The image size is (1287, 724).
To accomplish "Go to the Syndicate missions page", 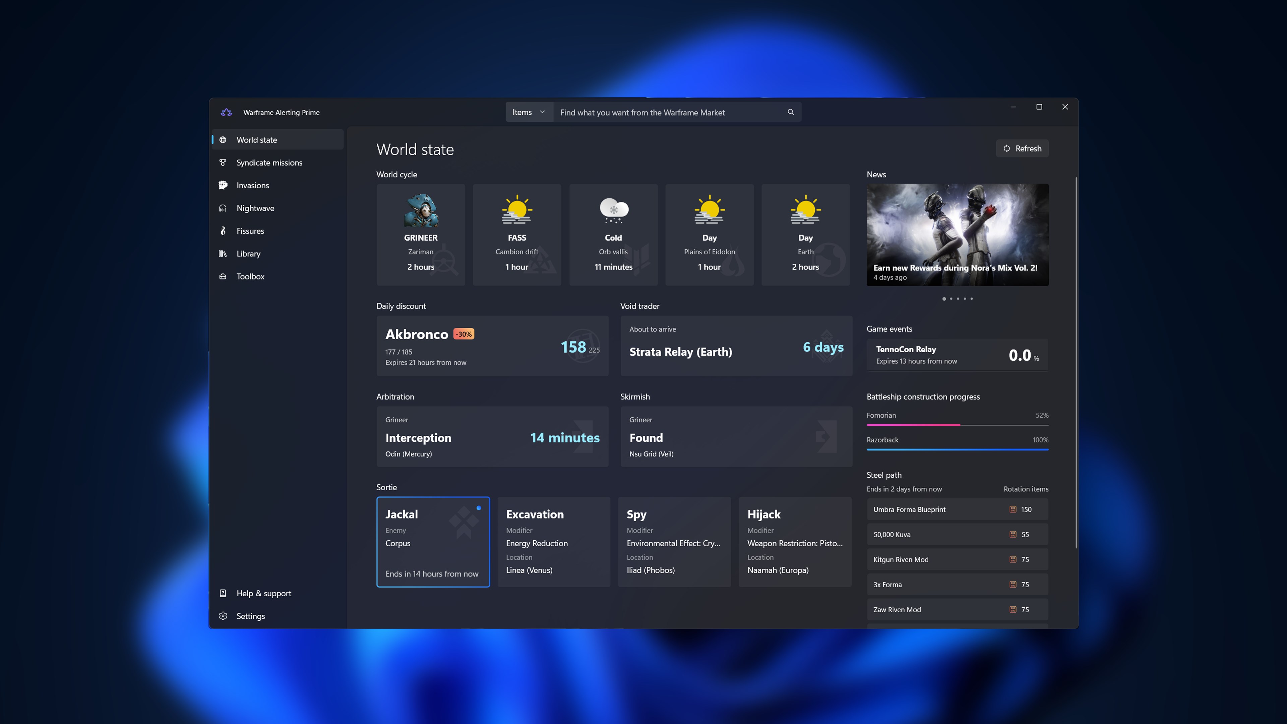I will point(278,162).
